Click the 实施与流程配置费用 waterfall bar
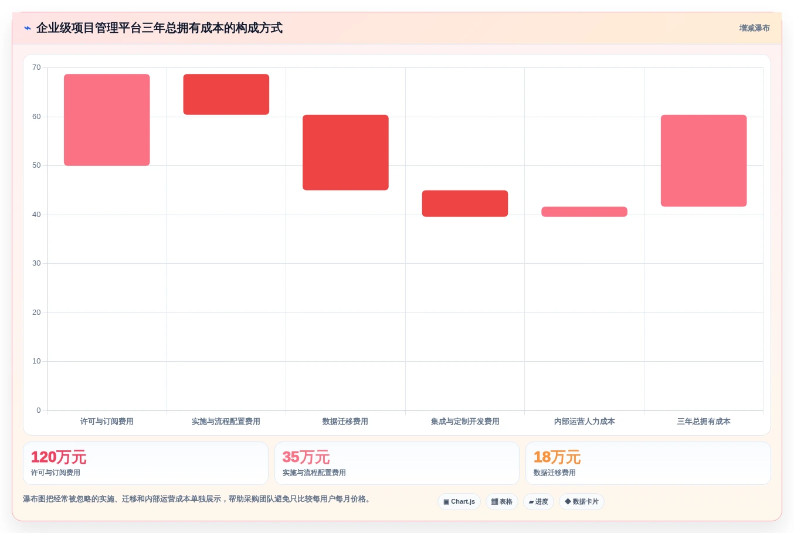 pyautogui.click(x=226, y=94)
